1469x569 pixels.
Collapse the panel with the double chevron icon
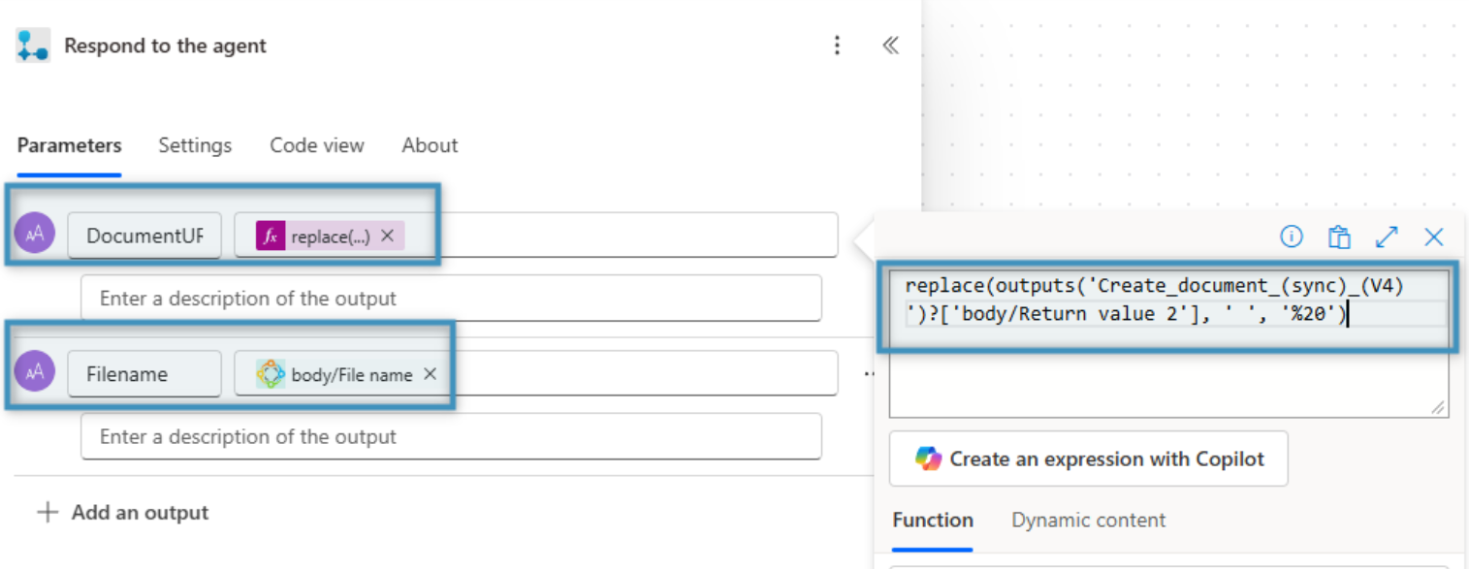(890, 46)
